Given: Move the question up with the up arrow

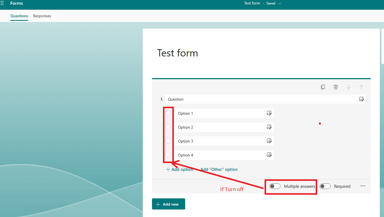Looking at the screenshot, I should click(x=361, y=87).
